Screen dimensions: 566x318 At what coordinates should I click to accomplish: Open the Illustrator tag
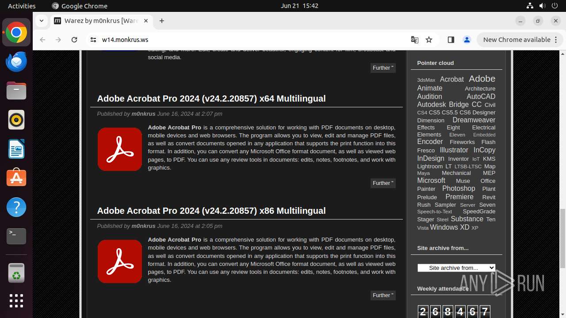454,150
